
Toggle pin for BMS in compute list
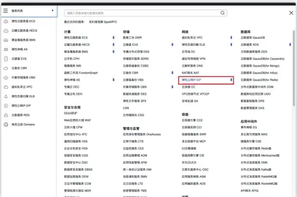(114, 51)
